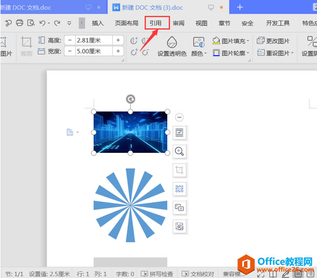Undo the last action
The width and height of the screenshot is (317, 278).
click(x=42, y=23)
